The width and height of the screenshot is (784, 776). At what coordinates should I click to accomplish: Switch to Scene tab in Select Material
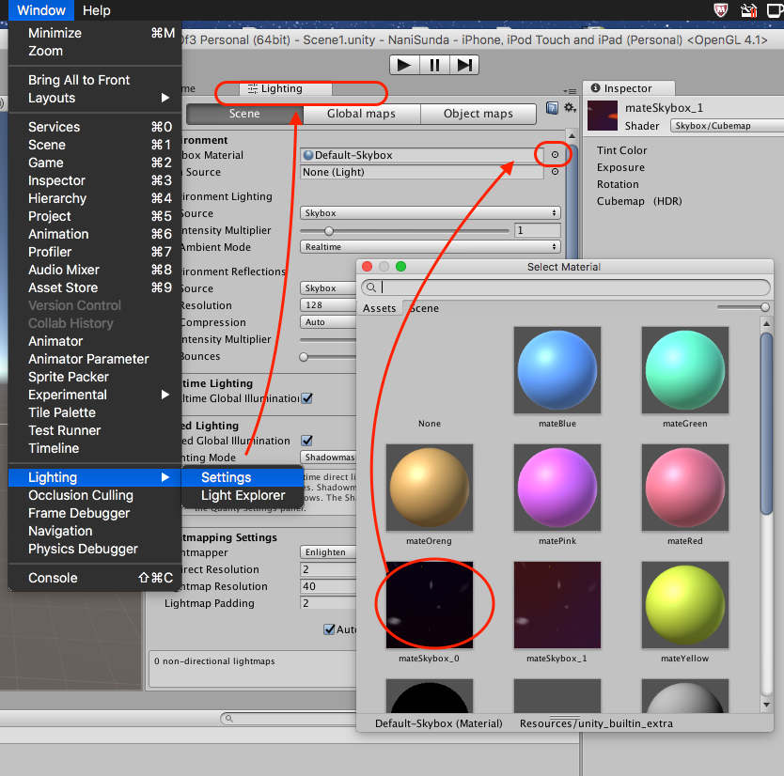[424, 308]
